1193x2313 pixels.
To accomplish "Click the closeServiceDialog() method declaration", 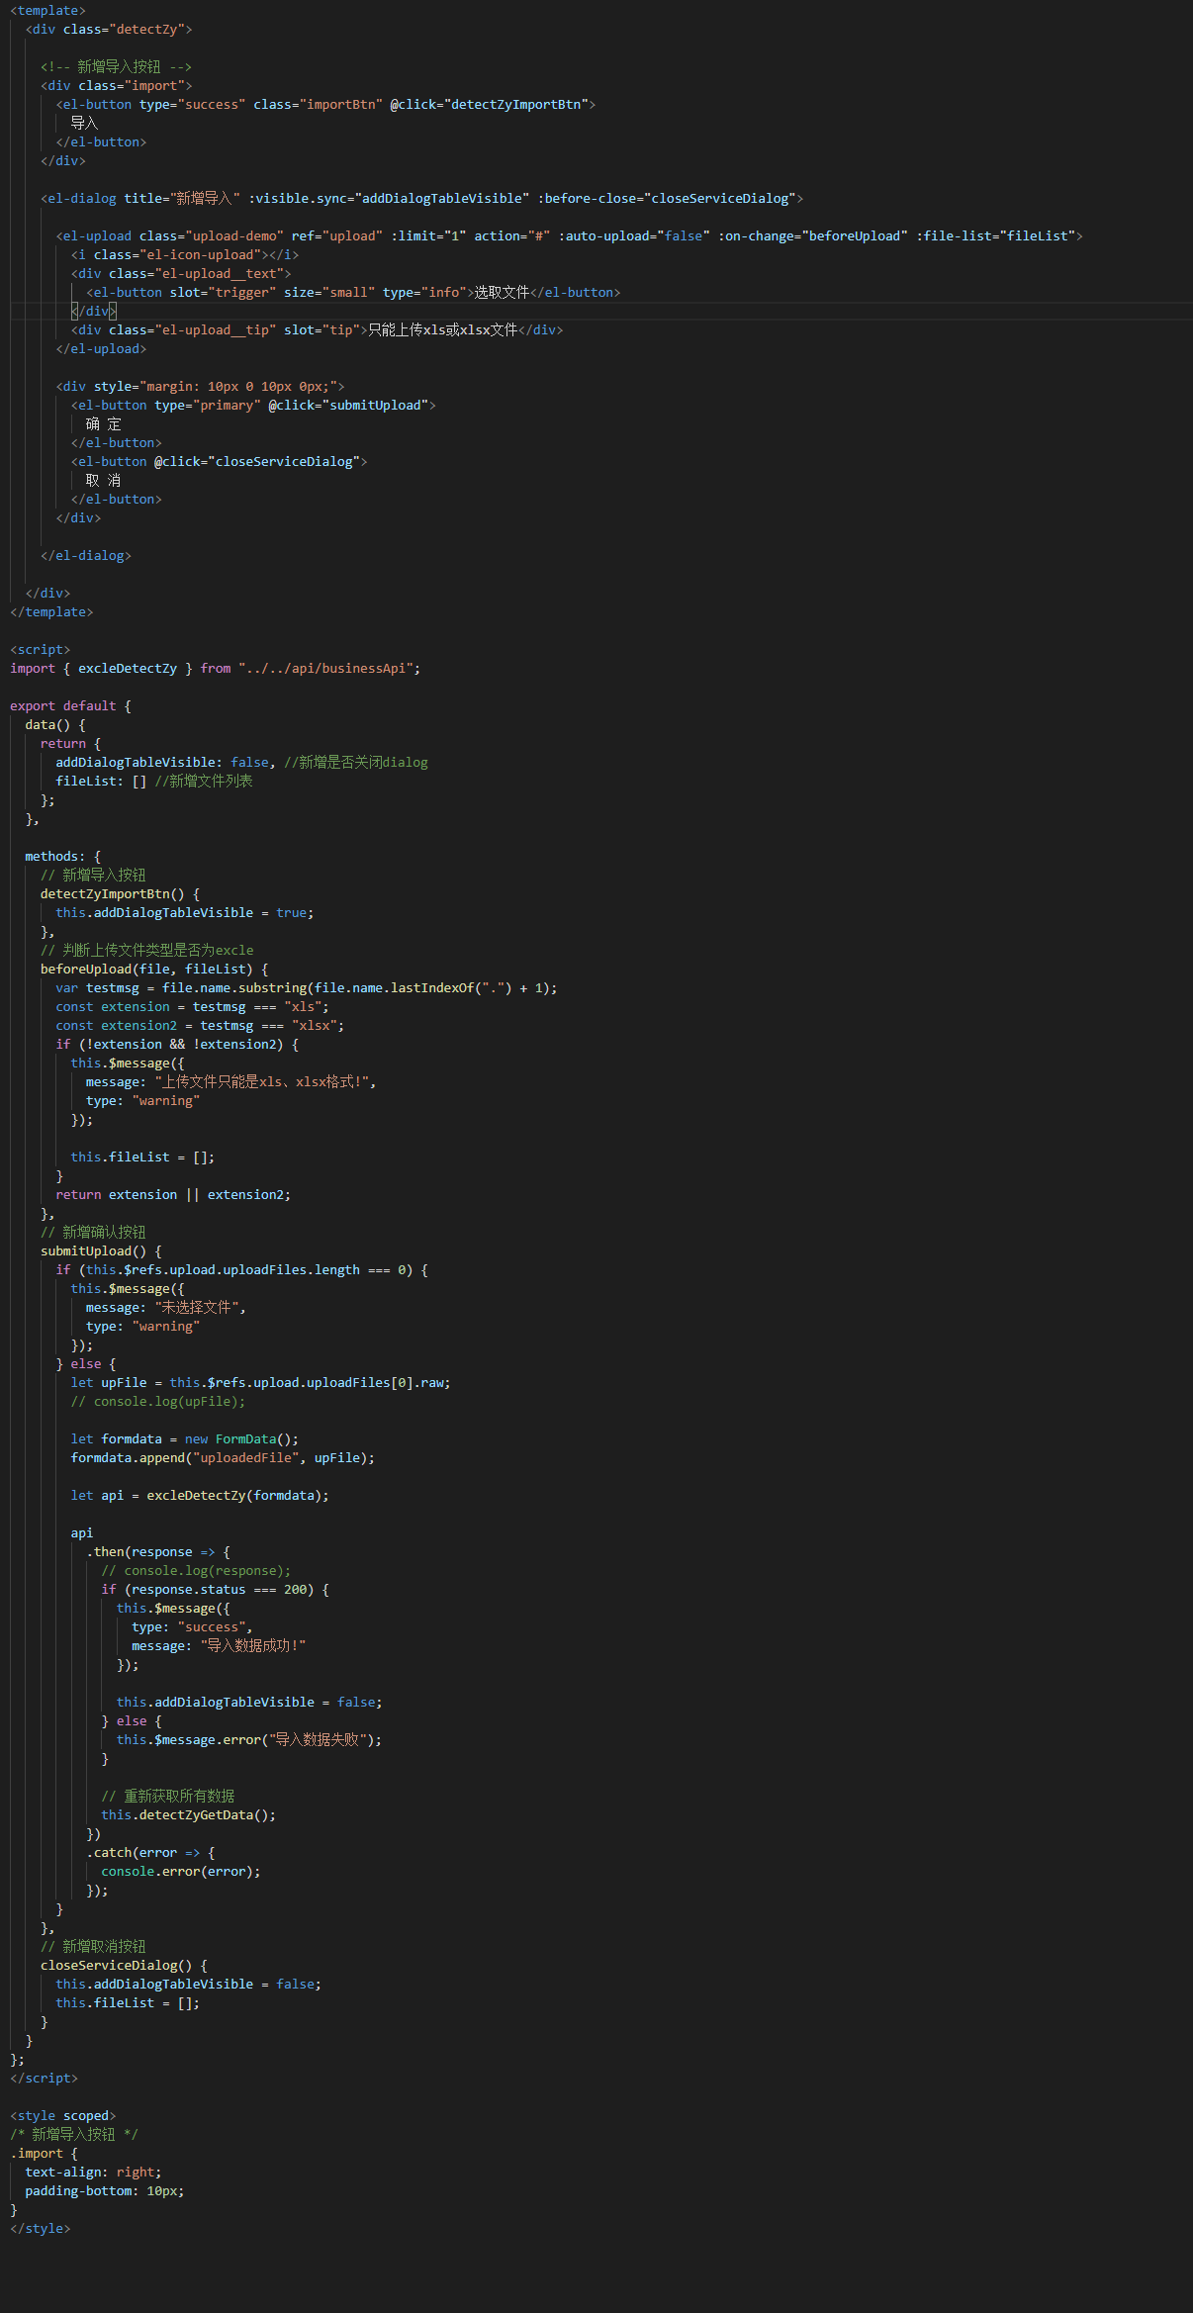I will tap(124, 1965).
